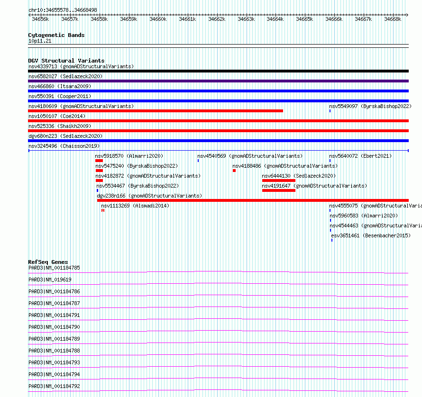This screenshot has width=422, height=397.
Task: Click the 34660k ruler tick label
Action: tap(158, 19)
